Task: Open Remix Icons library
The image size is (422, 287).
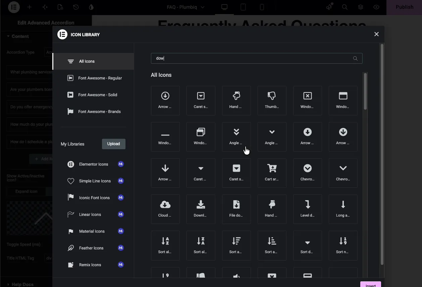Action: point(93,265)
